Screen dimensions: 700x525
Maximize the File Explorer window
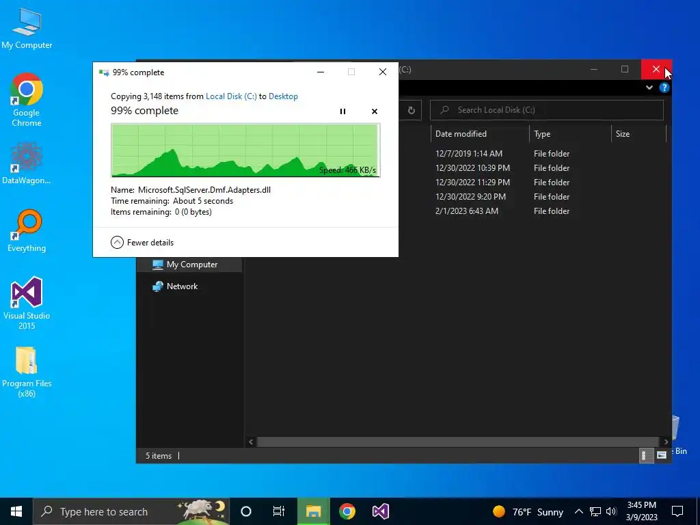point(625,69)
